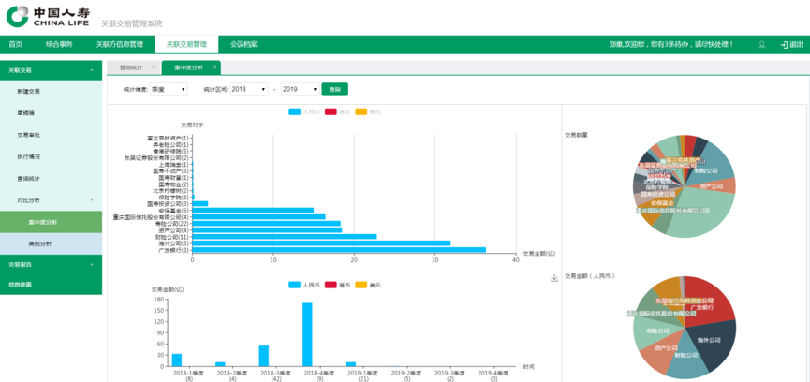
Task: Close the 集中度分析 tab
Action: point(214,67)
